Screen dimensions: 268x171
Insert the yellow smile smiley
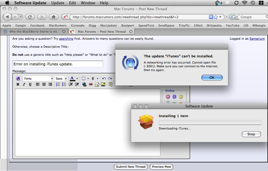181,97
